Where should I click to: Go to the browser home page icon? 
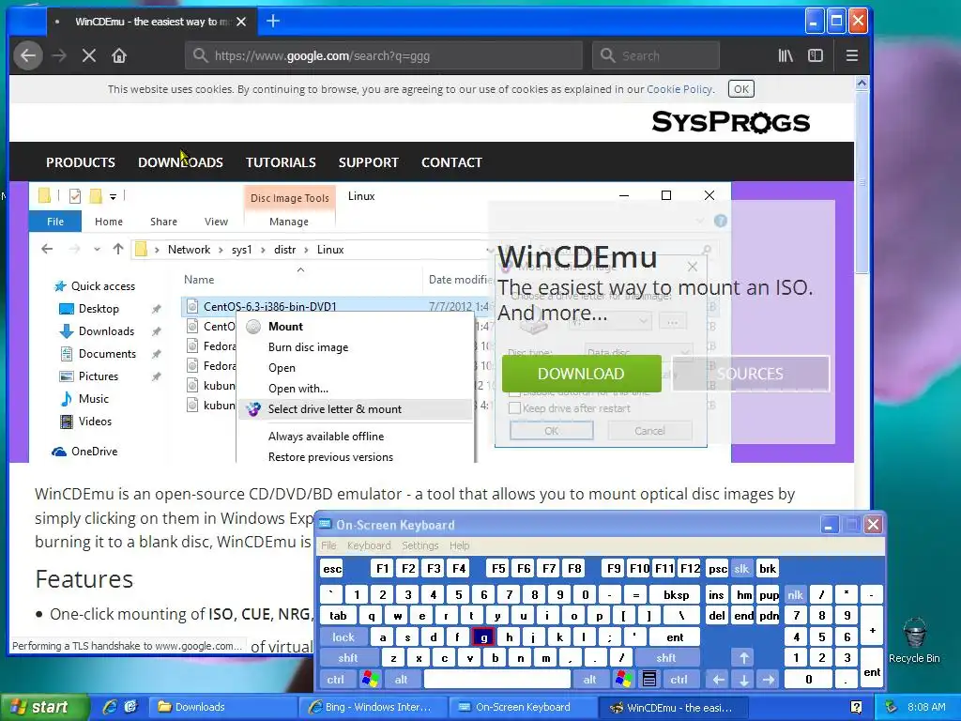coord(119,55)
